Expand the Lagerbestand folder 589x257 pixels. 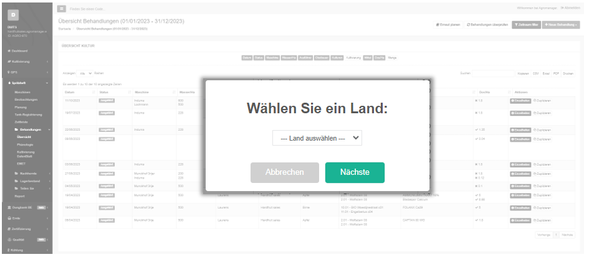point(32,181)
